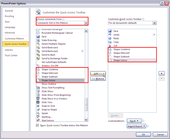The height and width of the screenshot is (139, 170).
Task: Switch to the Customize Ribbon category
Action: tap(14, 39)
